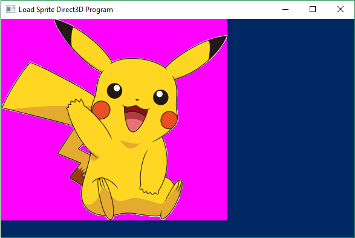The width and height of the screenshot is (355, 238).
Task: Maximize the Load Sprite Direct3D Program window
Action: point(313,9)
